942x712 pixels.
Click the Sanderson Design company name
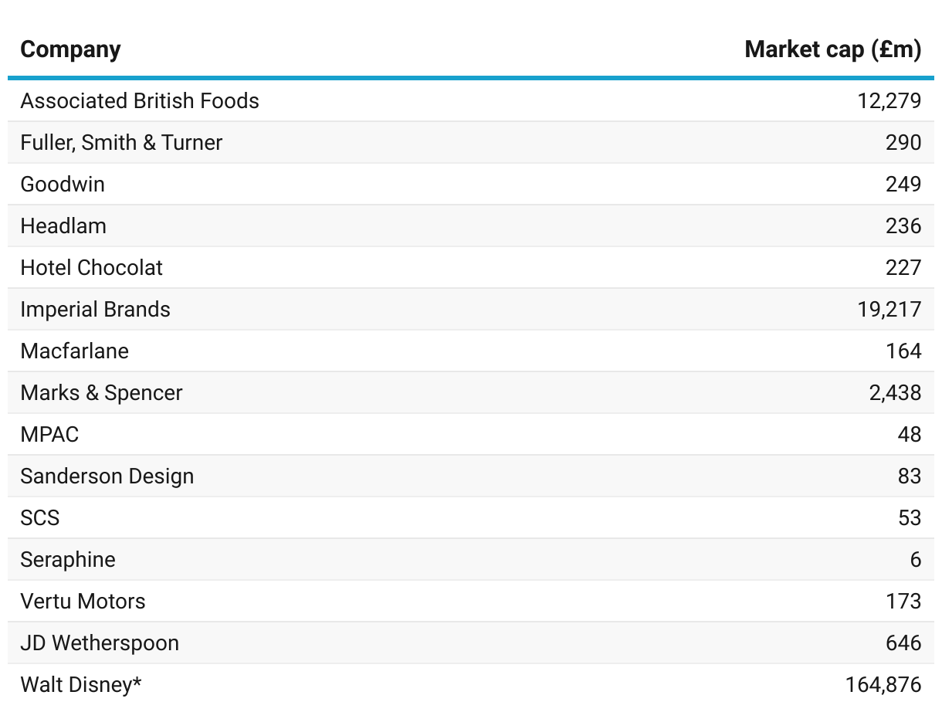coord(107,476)
